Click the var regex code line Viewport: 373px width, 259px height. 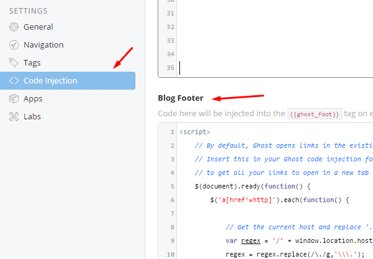(299, 240)
